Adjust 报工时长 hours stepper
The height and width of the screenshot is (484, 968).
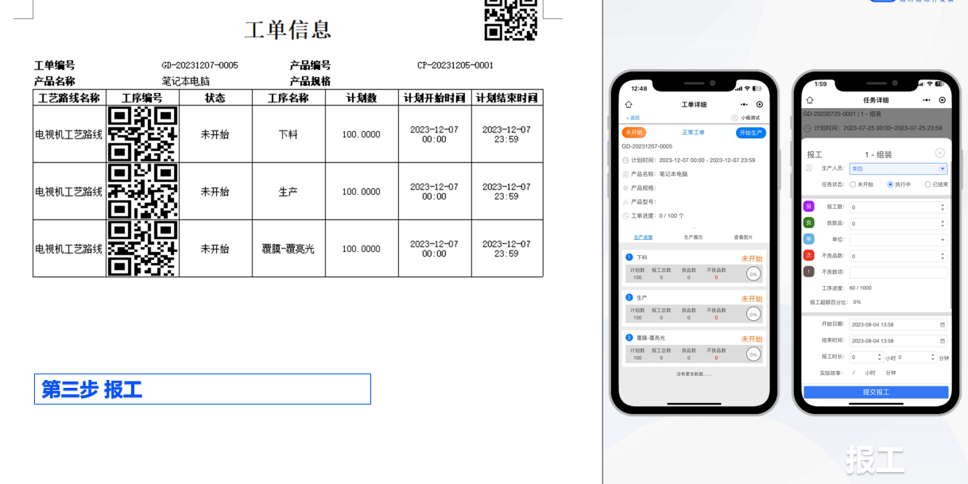pos(879,357)
